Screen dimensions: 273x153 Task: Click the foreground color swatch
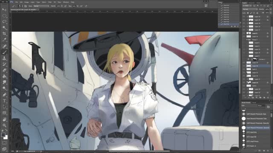click(x=3, y=135)
